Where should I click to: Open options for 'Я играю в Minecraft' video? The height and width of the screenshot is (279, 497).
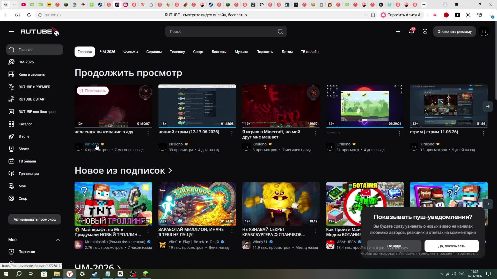coord(316,133)
